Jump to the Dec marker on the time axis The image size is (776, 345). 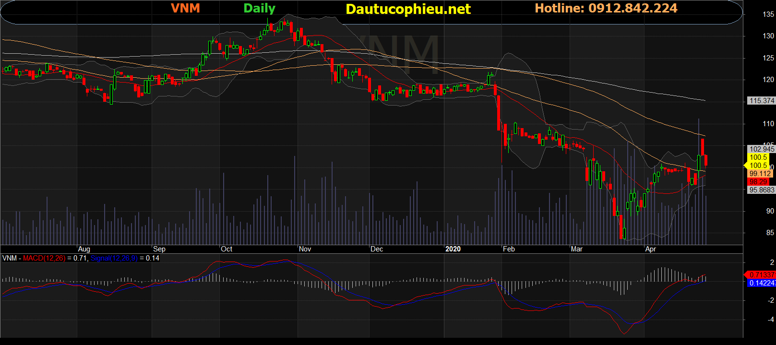pyautogui.click(x=377, y=249)
